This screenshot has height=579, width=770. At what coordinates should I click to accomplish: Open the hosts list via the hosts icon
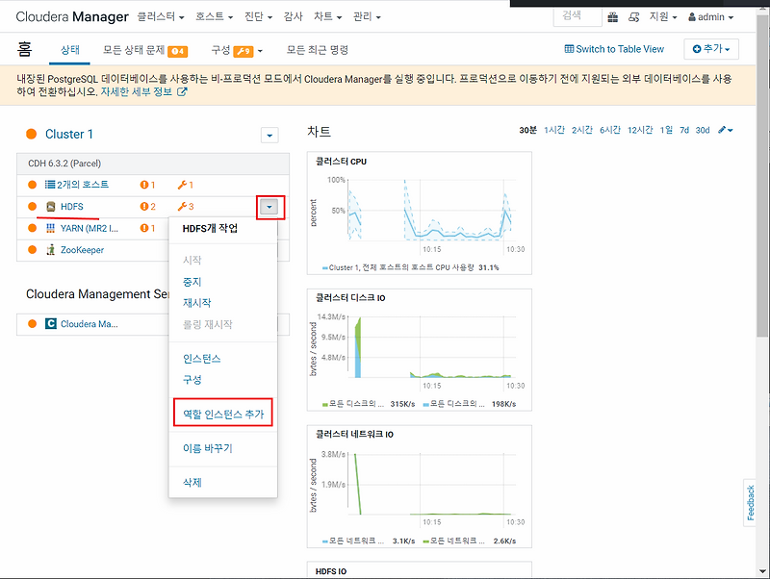50,184
